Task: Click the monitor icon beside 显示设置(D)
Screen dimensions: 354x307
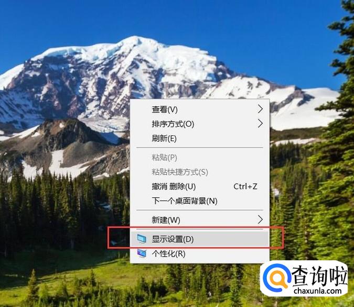Action: pyautogui.click(x=142, y=239)
